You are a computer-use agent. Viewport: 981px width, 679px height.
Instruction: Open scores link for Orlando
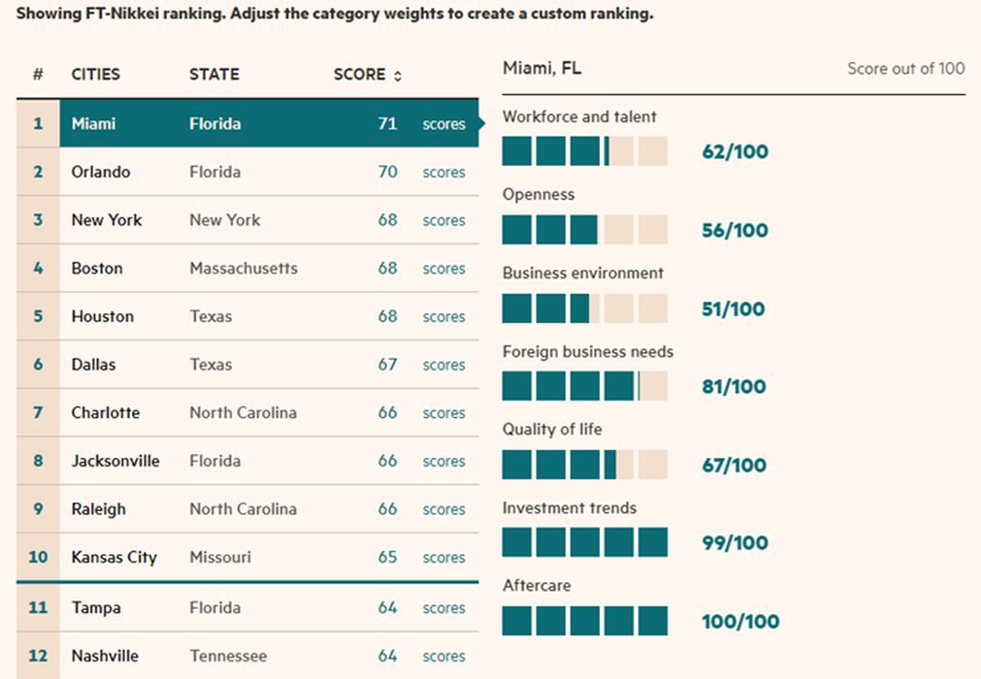coord(443,173)
